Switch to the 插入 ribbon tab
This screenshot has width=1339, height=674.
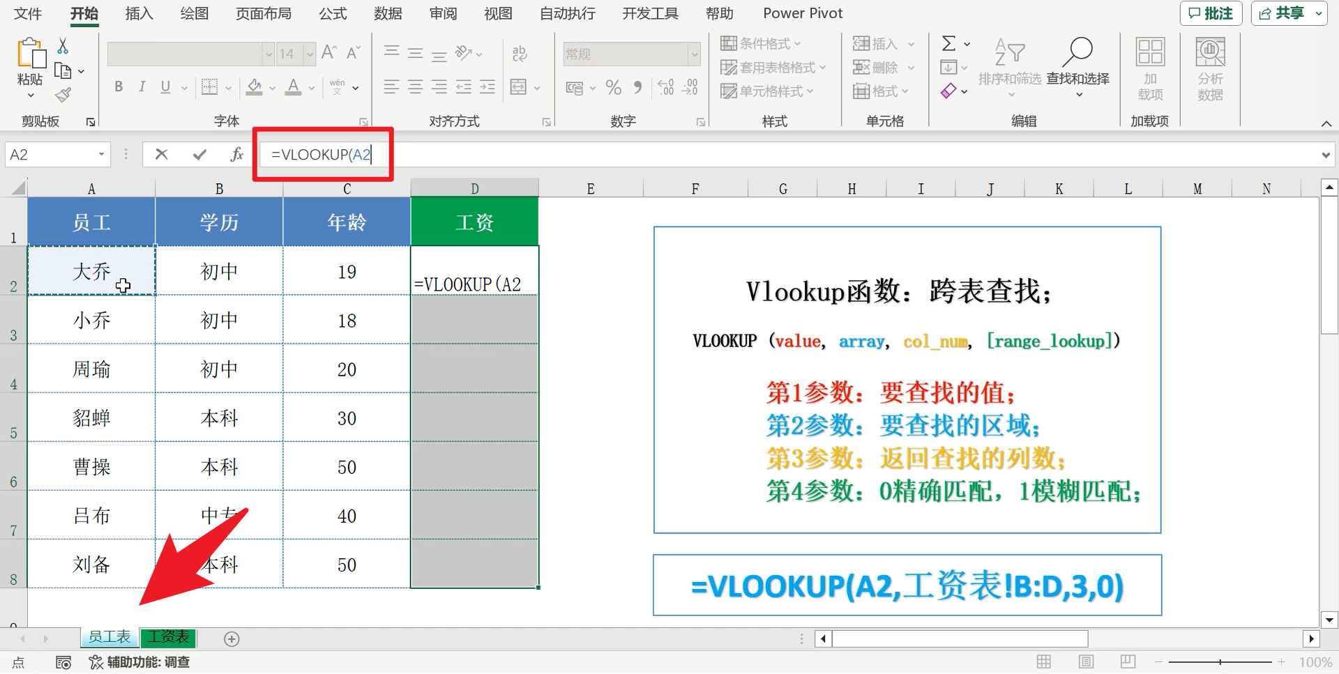139,13
